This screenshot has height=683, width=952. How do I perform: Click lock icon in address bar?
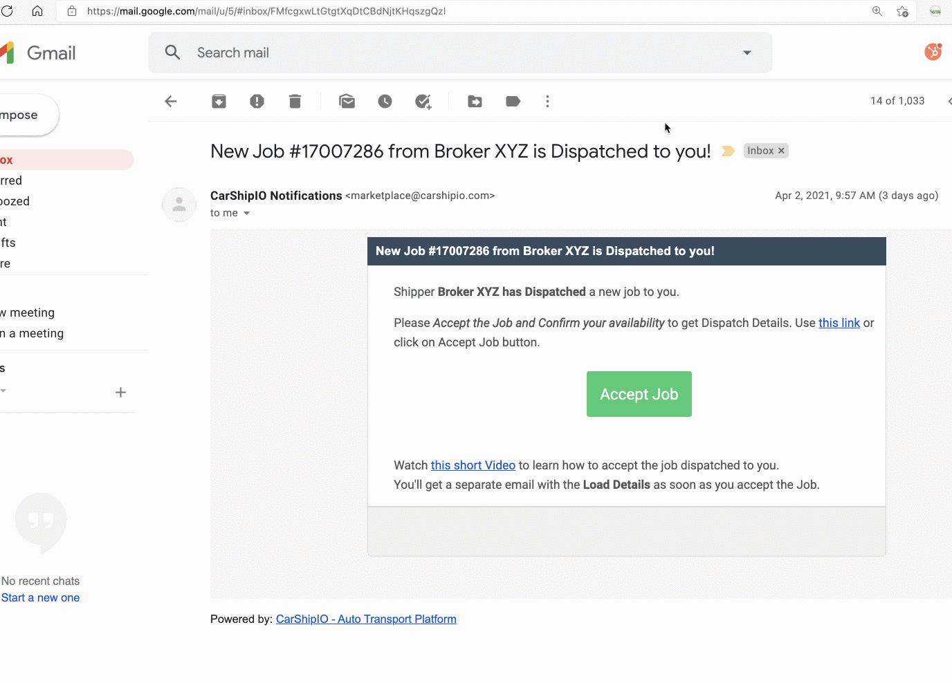click(x=72, y=11)
